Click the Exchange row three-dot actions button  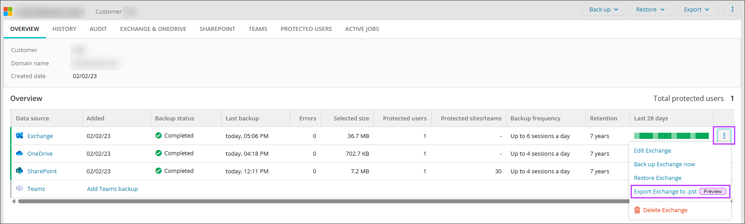tap(724, 136)
